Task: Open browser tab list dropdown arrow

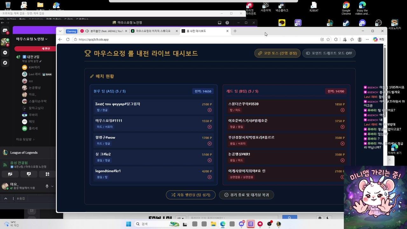Action: coord(60,31)
